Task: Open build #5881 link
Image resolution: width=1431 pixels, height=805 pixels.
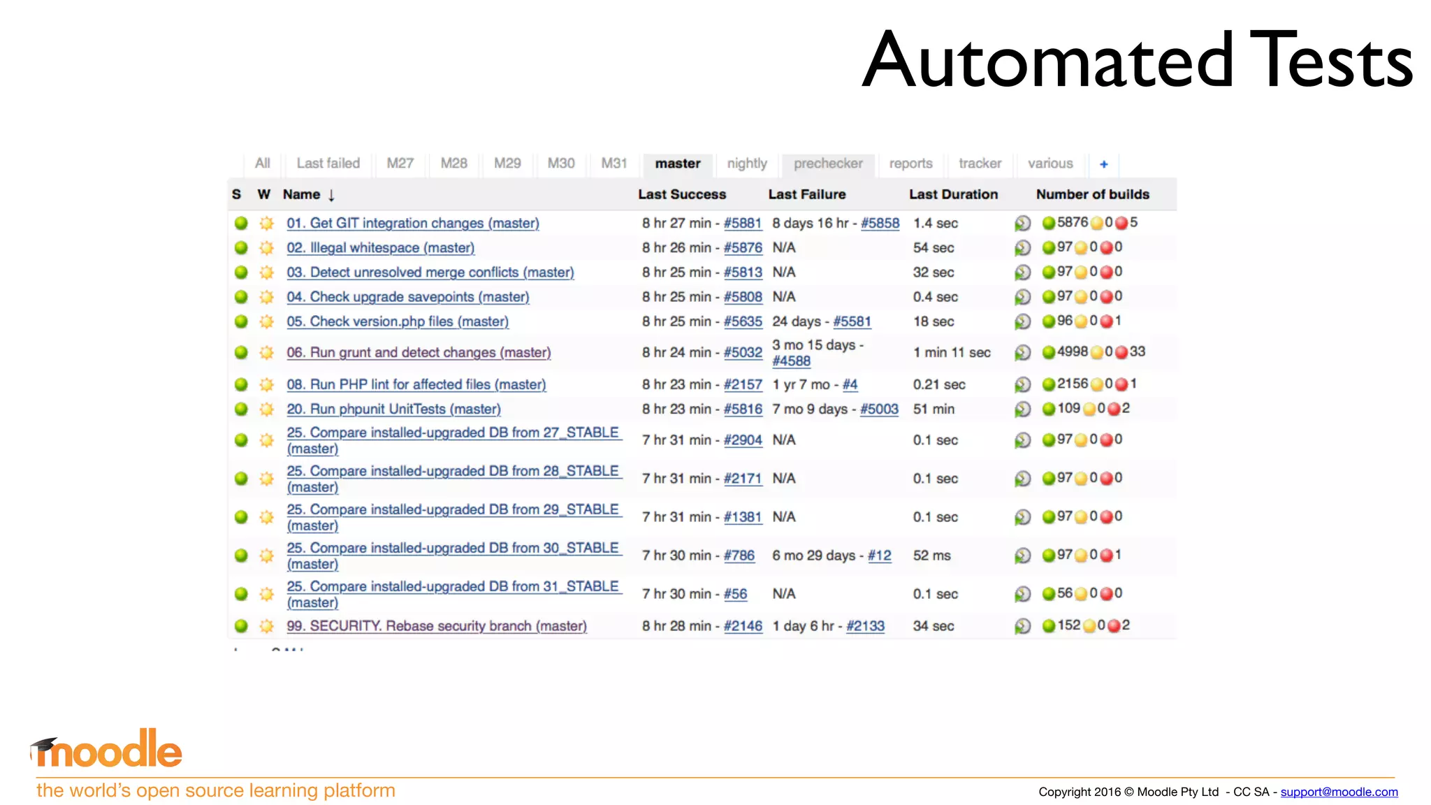Action: [x=742, y=223]
